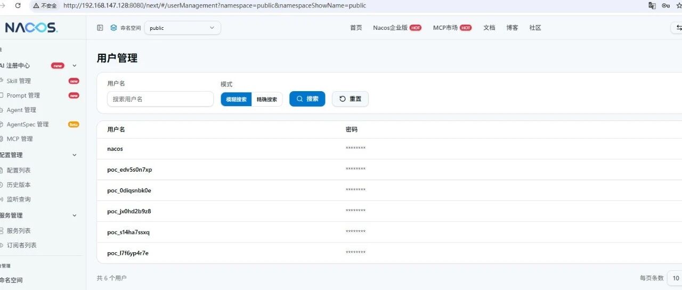Image resolution: width=682 pixels, height=290 pixels.
Task: Click the 用户名 column header
Action: click(x=116, y=130)
